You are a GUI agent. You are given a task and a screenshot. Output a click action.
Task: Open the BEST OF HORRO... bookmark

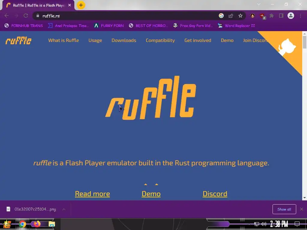point(148,26)
